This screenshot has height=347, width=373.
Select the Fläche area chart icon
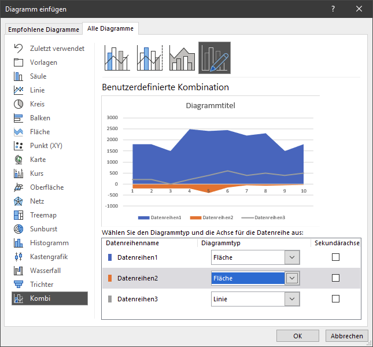click(19, 132)
